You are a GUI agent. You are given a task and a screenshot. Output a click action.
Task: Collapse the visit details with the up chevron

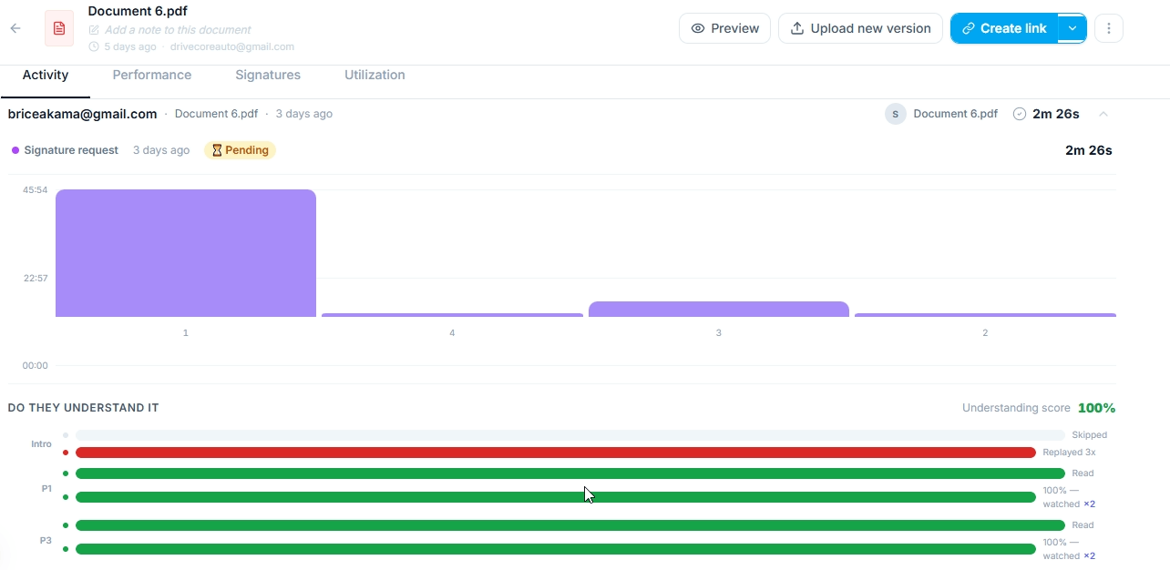(x=1103, y=114)
